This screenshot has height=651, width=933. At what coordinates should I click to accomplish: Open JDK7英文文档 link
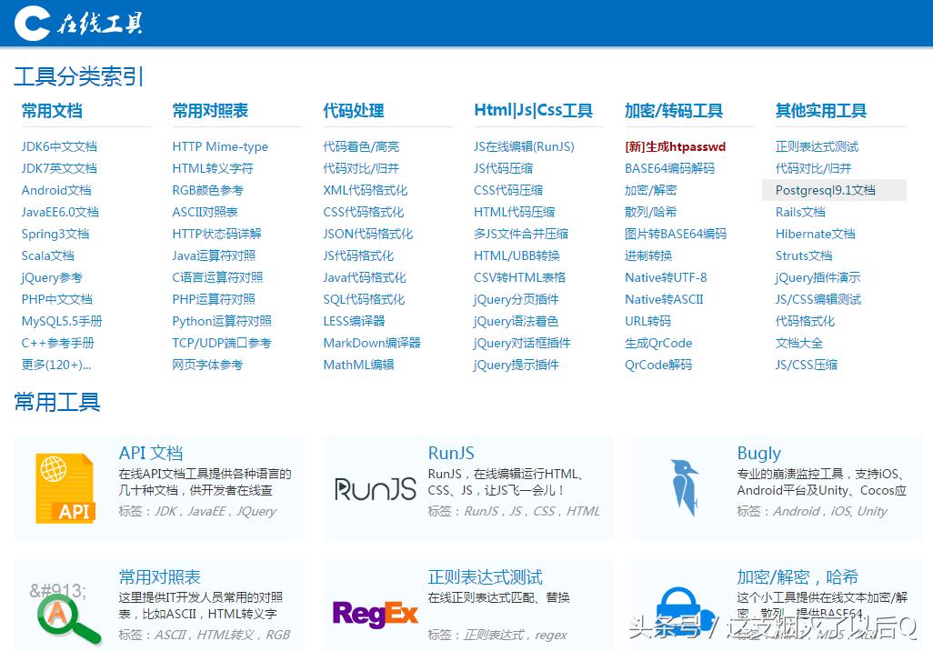click(x=59, y=168)
